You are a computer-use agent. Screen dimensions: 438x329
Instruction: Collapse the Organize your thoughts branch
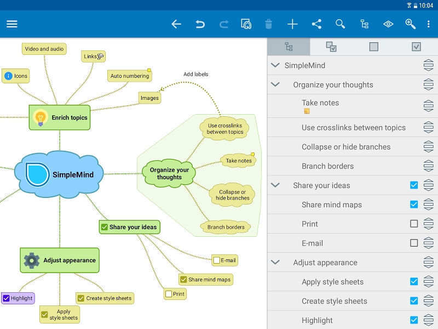click(275, 85)
